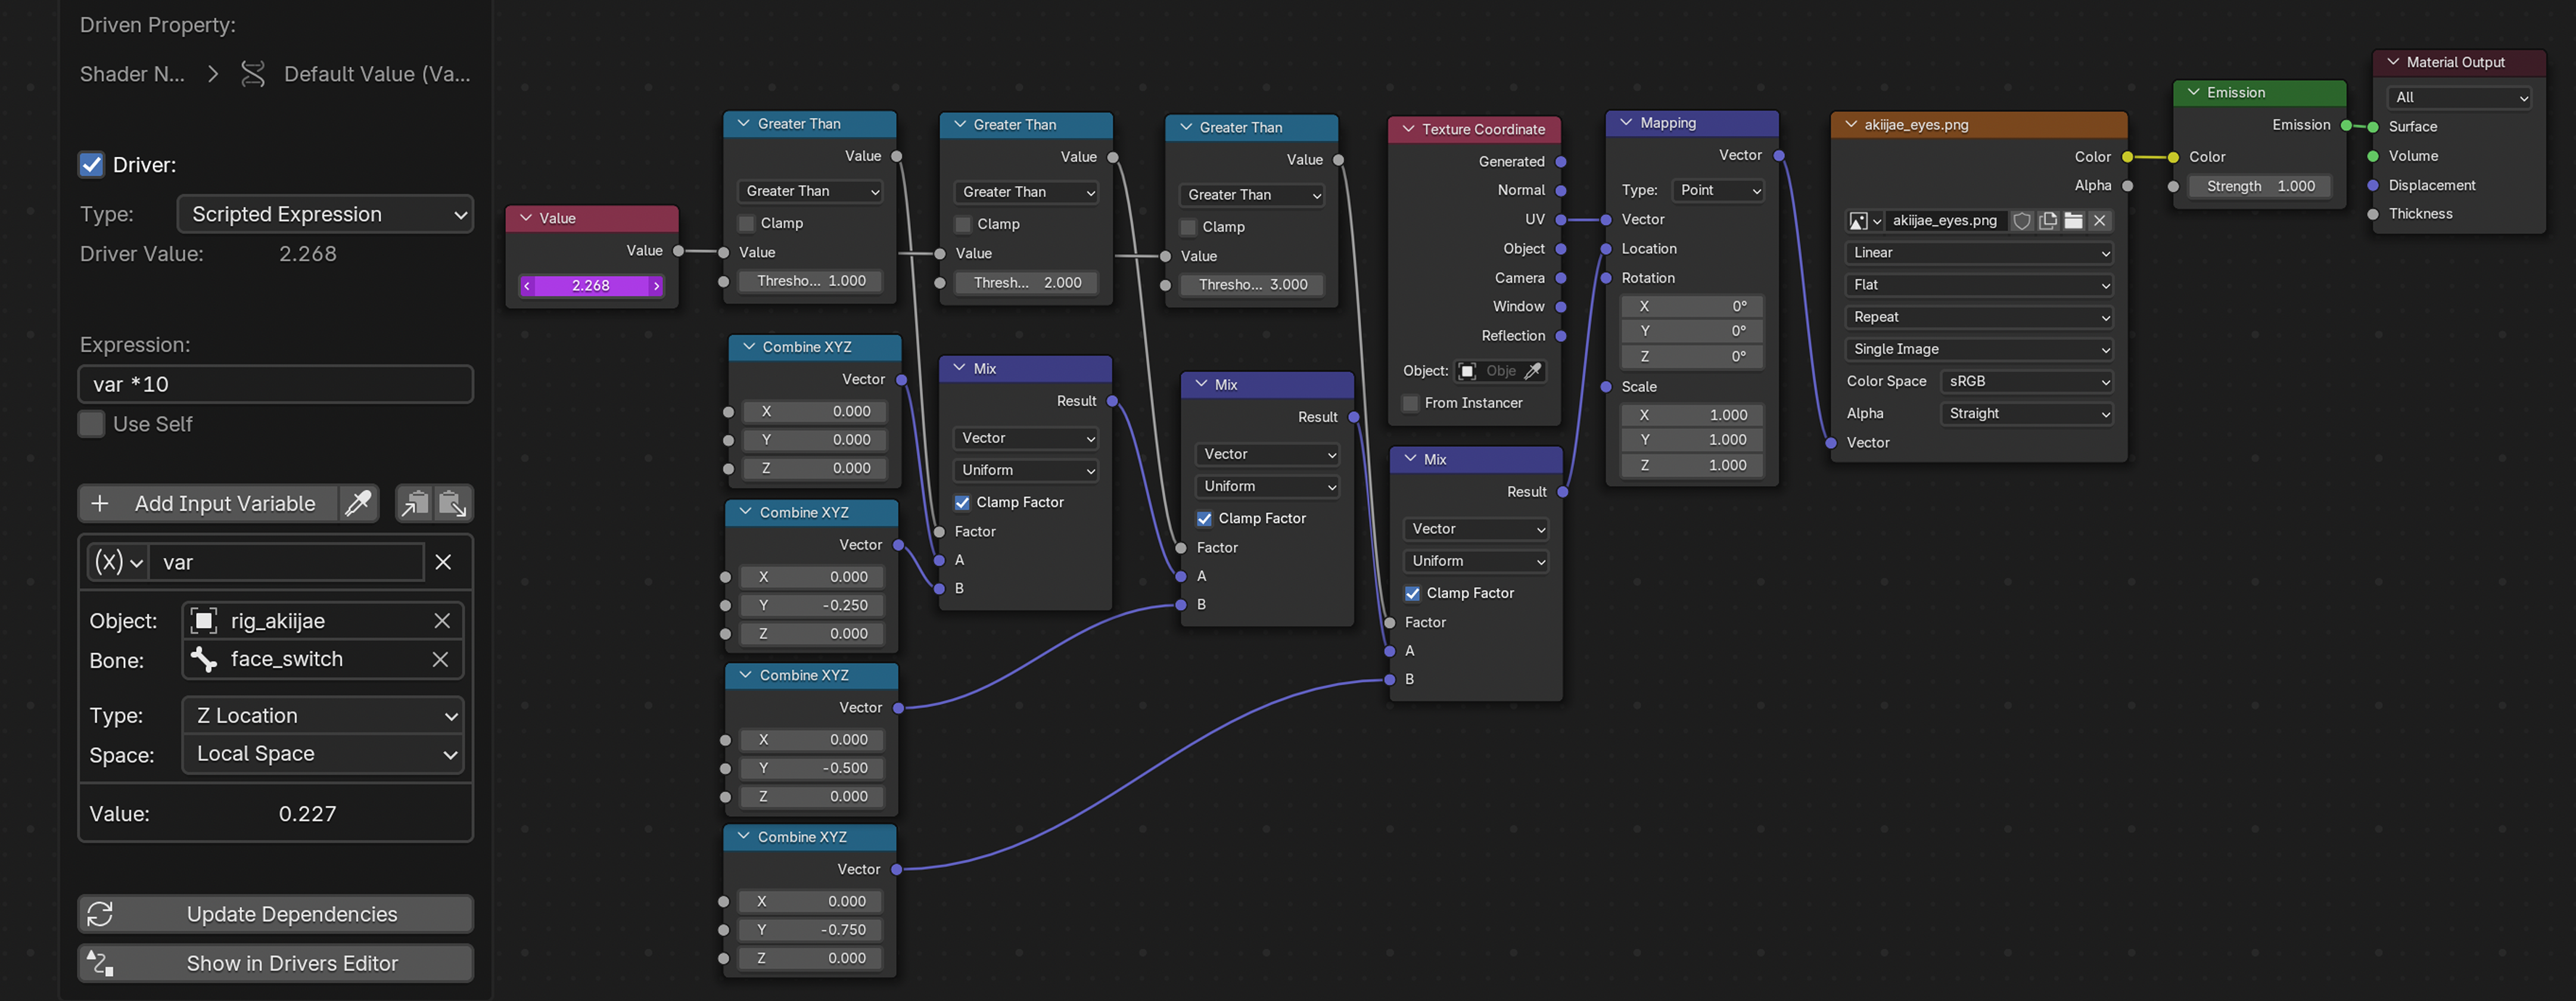Click the breadcrumb arrow after Shader N...
Image resolution: width=2576 pixels, height=1001 pixels.
212,74
